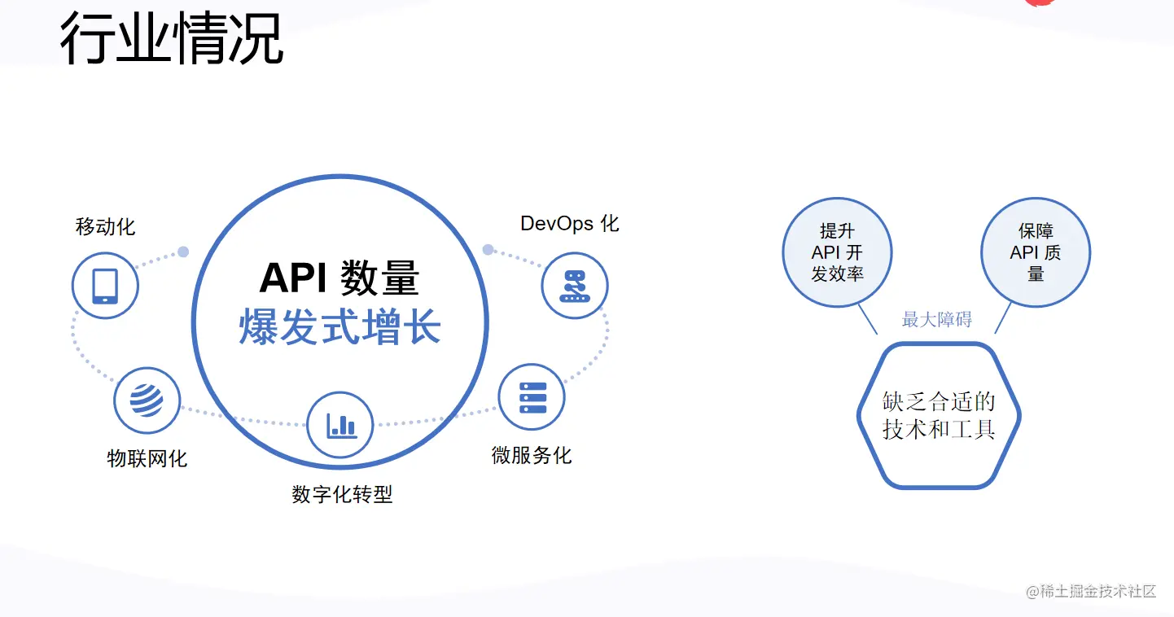Image resolution: width=1174 pixels, height=617 pixels.
Task: Click the 保障 API 质量 circle
Action: click(x=1036, y=252)
